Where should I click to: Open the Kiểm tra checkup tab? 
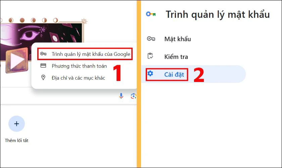(176, 57)
